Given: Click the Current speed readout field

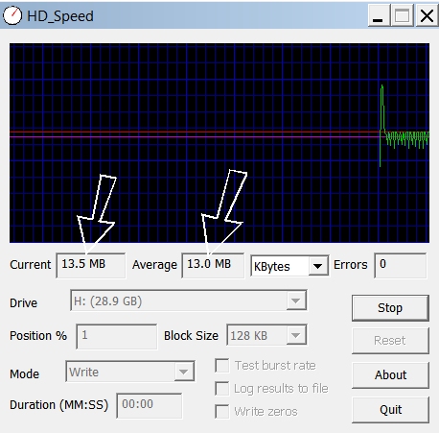Looking at the screenshot, I should tap(91, 265).
